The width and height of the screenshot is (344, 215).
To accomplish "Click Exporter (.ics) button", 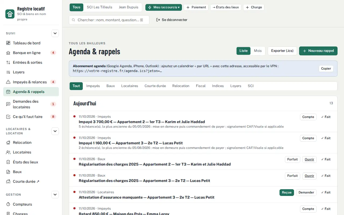I will (x=282, y=51).
